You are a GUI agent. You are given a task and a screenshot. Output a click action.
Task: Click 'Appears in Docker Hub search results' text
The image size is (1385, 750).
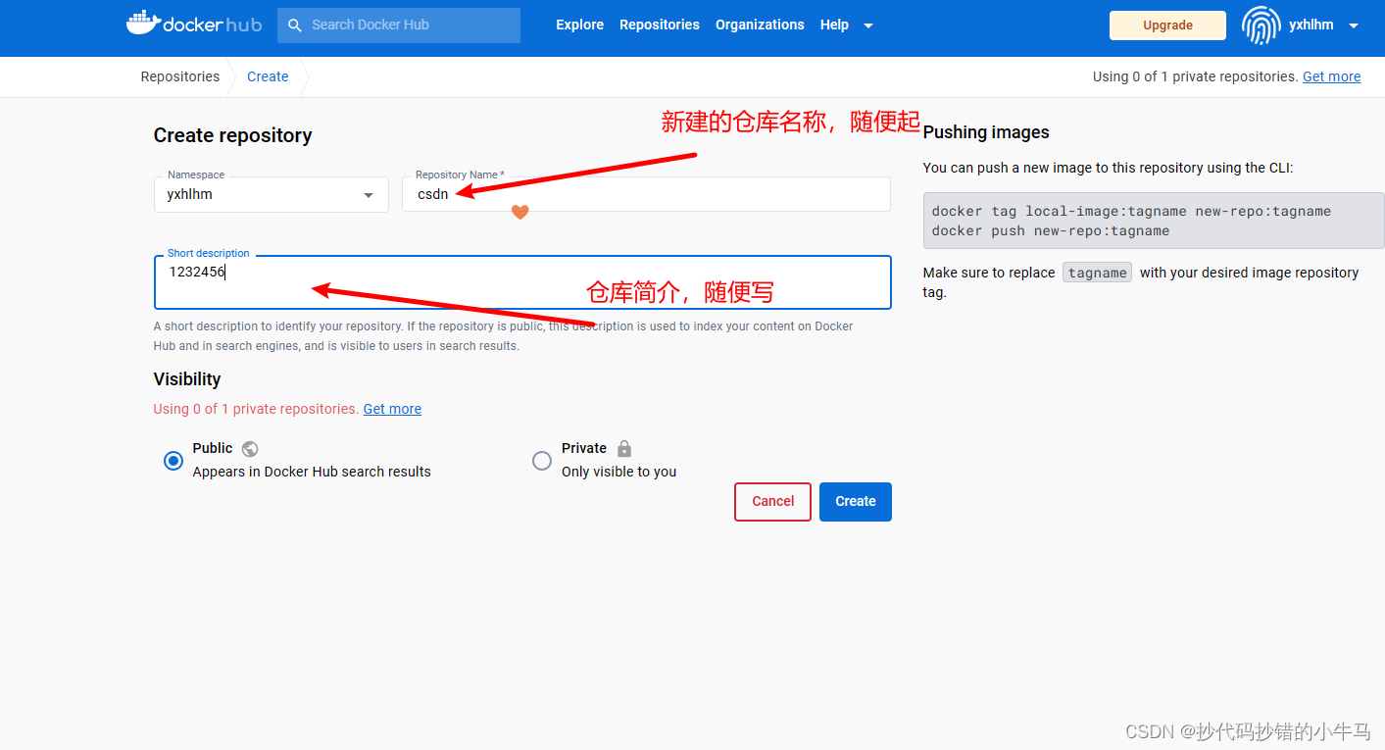click(312, 472)
